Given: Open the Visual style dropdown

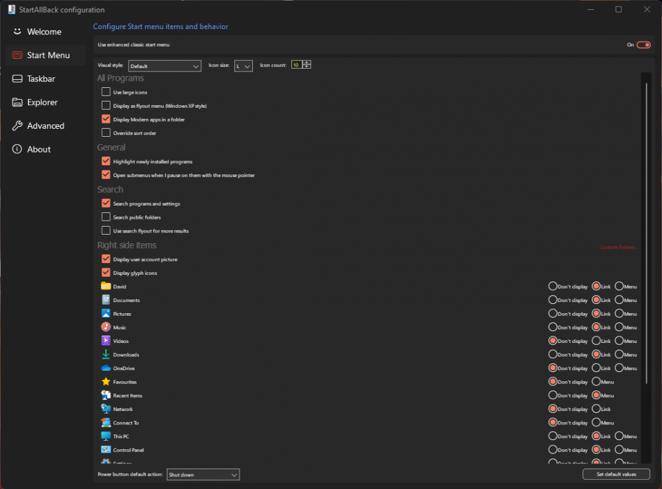Looking at the screenshot, I should [164, 66].
